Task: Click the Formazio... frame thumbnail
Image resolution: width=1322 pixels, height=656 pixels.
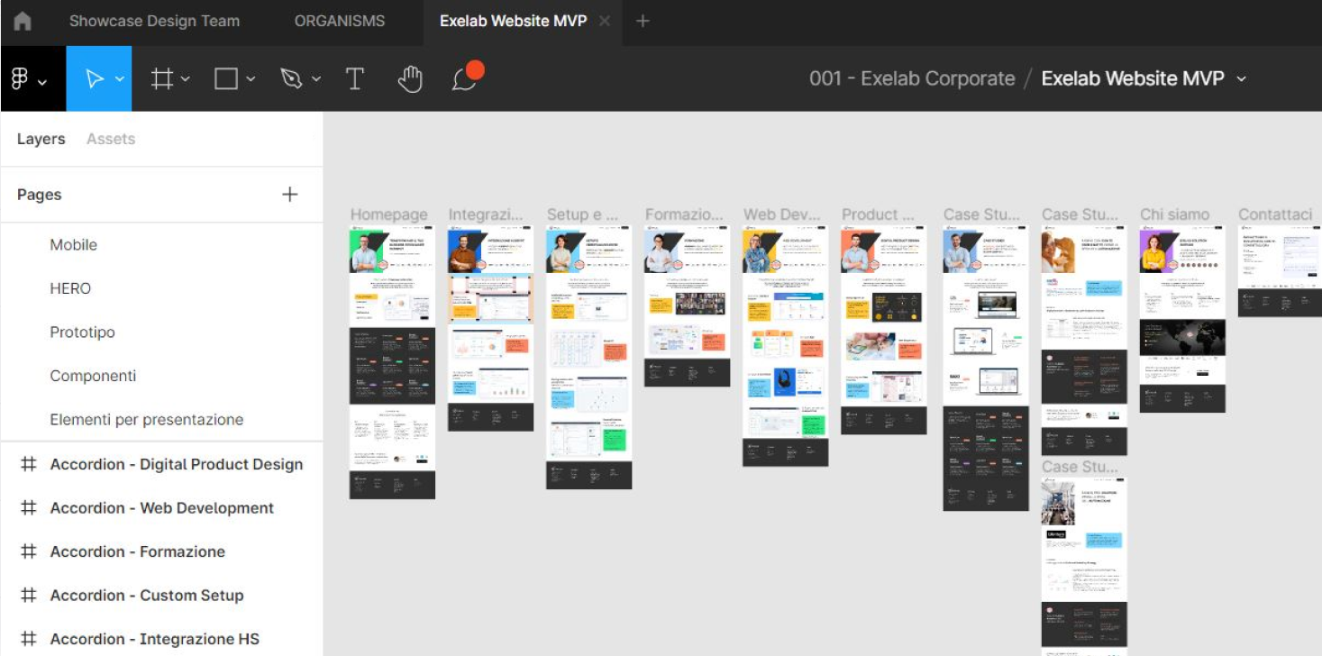Action: point(687,306)
